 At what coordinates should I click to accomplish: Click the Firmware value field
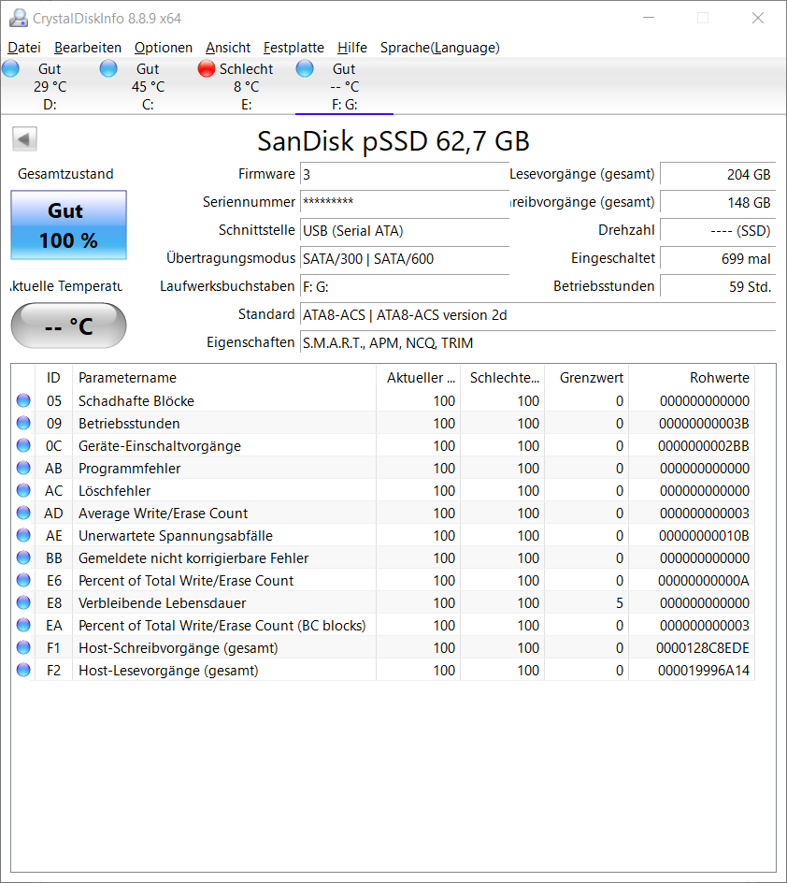405,174
